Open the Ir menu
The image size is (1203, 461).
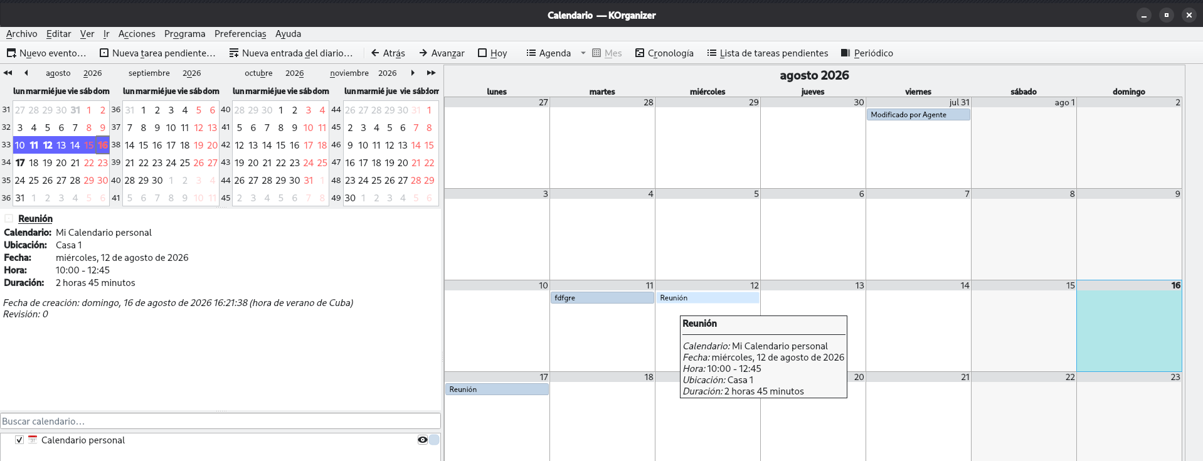pyautogui.click(x=107, y=34)
